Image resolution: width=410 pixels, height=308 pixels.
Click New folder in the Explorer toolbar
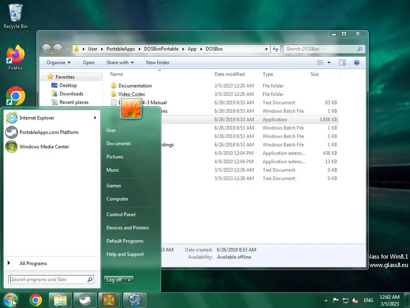pos(158,63)
